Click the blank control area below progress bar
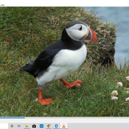Viewport: 129px width, 129px height. click(x=64, y=121)
